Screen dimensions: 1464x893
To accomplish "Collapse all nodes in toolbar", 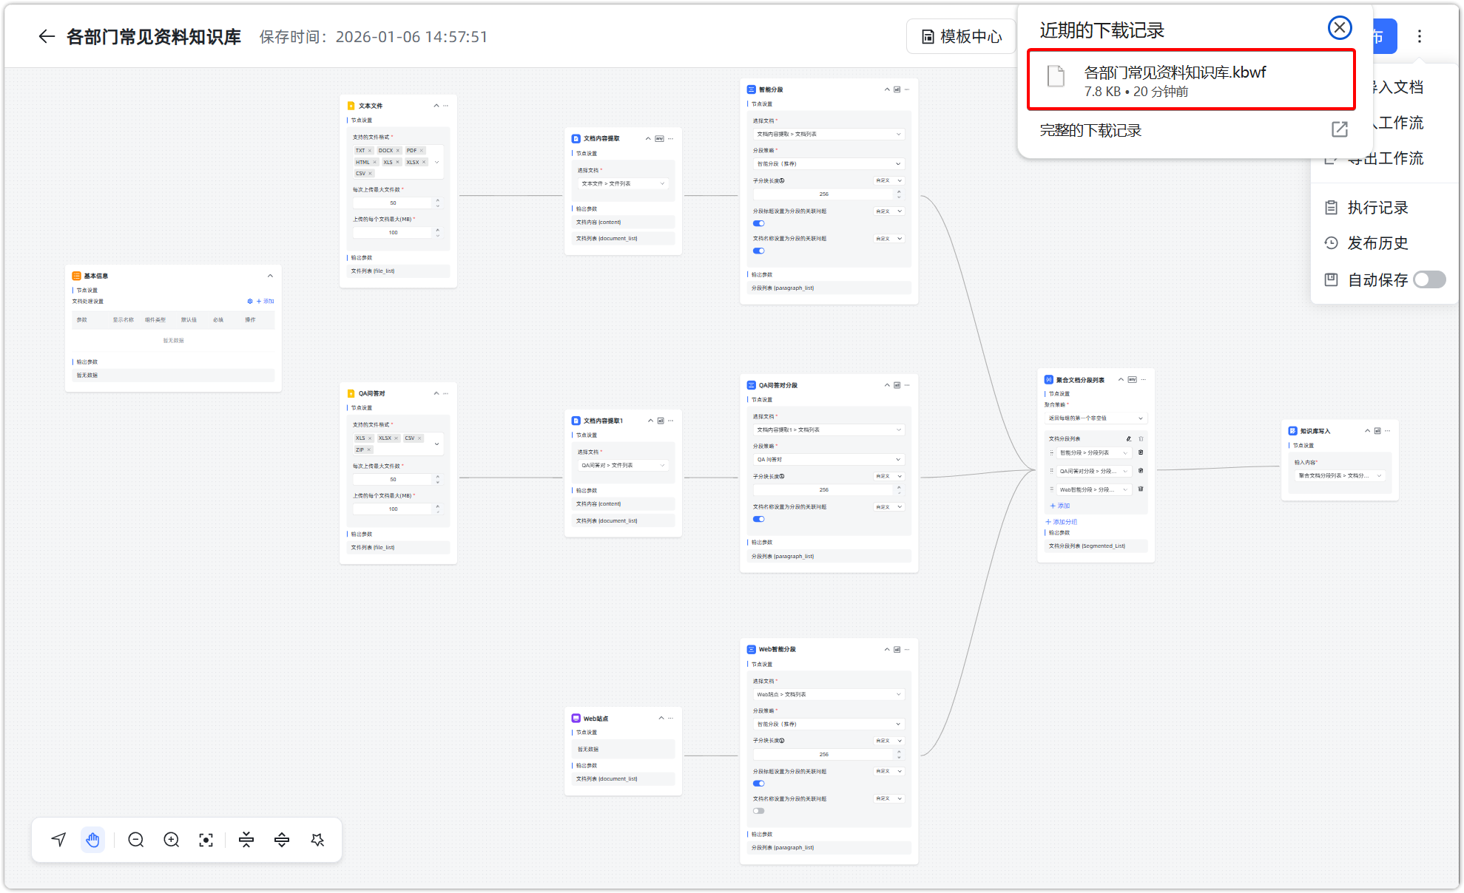I will click(246, 840).
